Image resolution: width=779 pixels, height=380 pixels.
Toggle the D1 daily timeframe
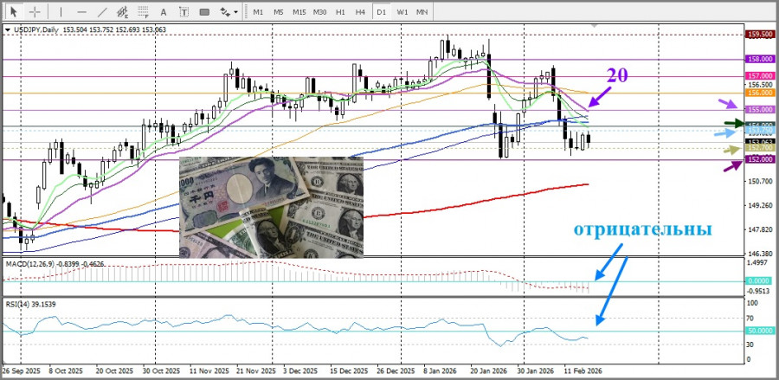381,11
